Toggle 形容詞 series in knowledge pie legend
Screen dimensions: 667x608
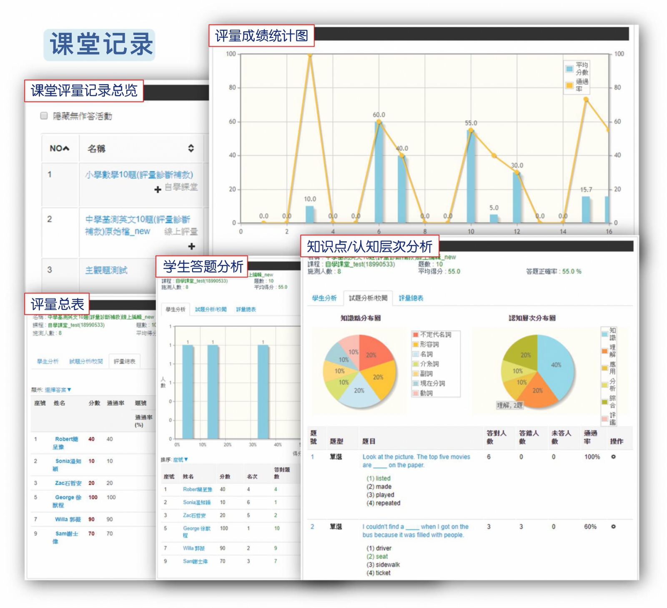429,344
